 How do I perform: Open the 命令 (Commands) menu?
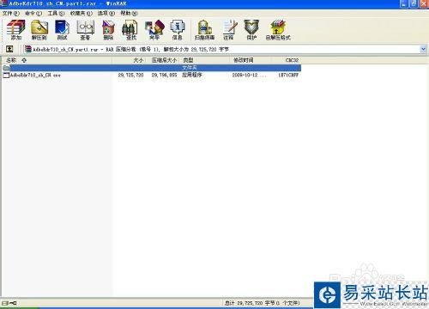tap(33, 14)
